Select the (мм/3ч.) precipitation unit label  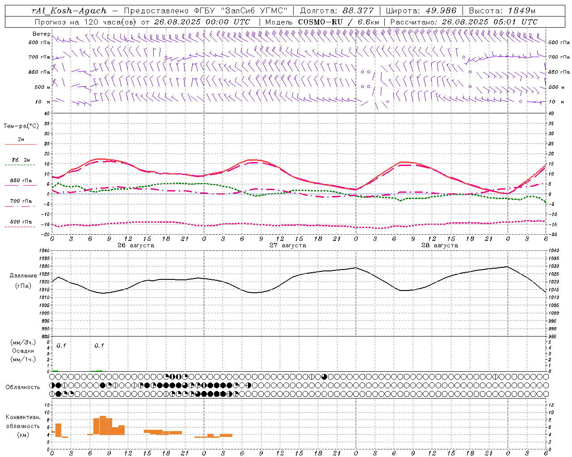[23, 342]
